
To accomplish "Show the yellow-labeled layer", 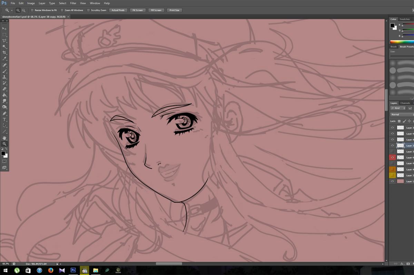I will [x=392, y=175].
